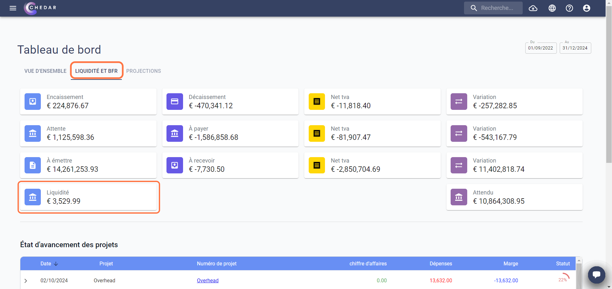This screenshot has width=612, height=289.
Task: Click the À émettre document icon
Action: tap(33, 165)
